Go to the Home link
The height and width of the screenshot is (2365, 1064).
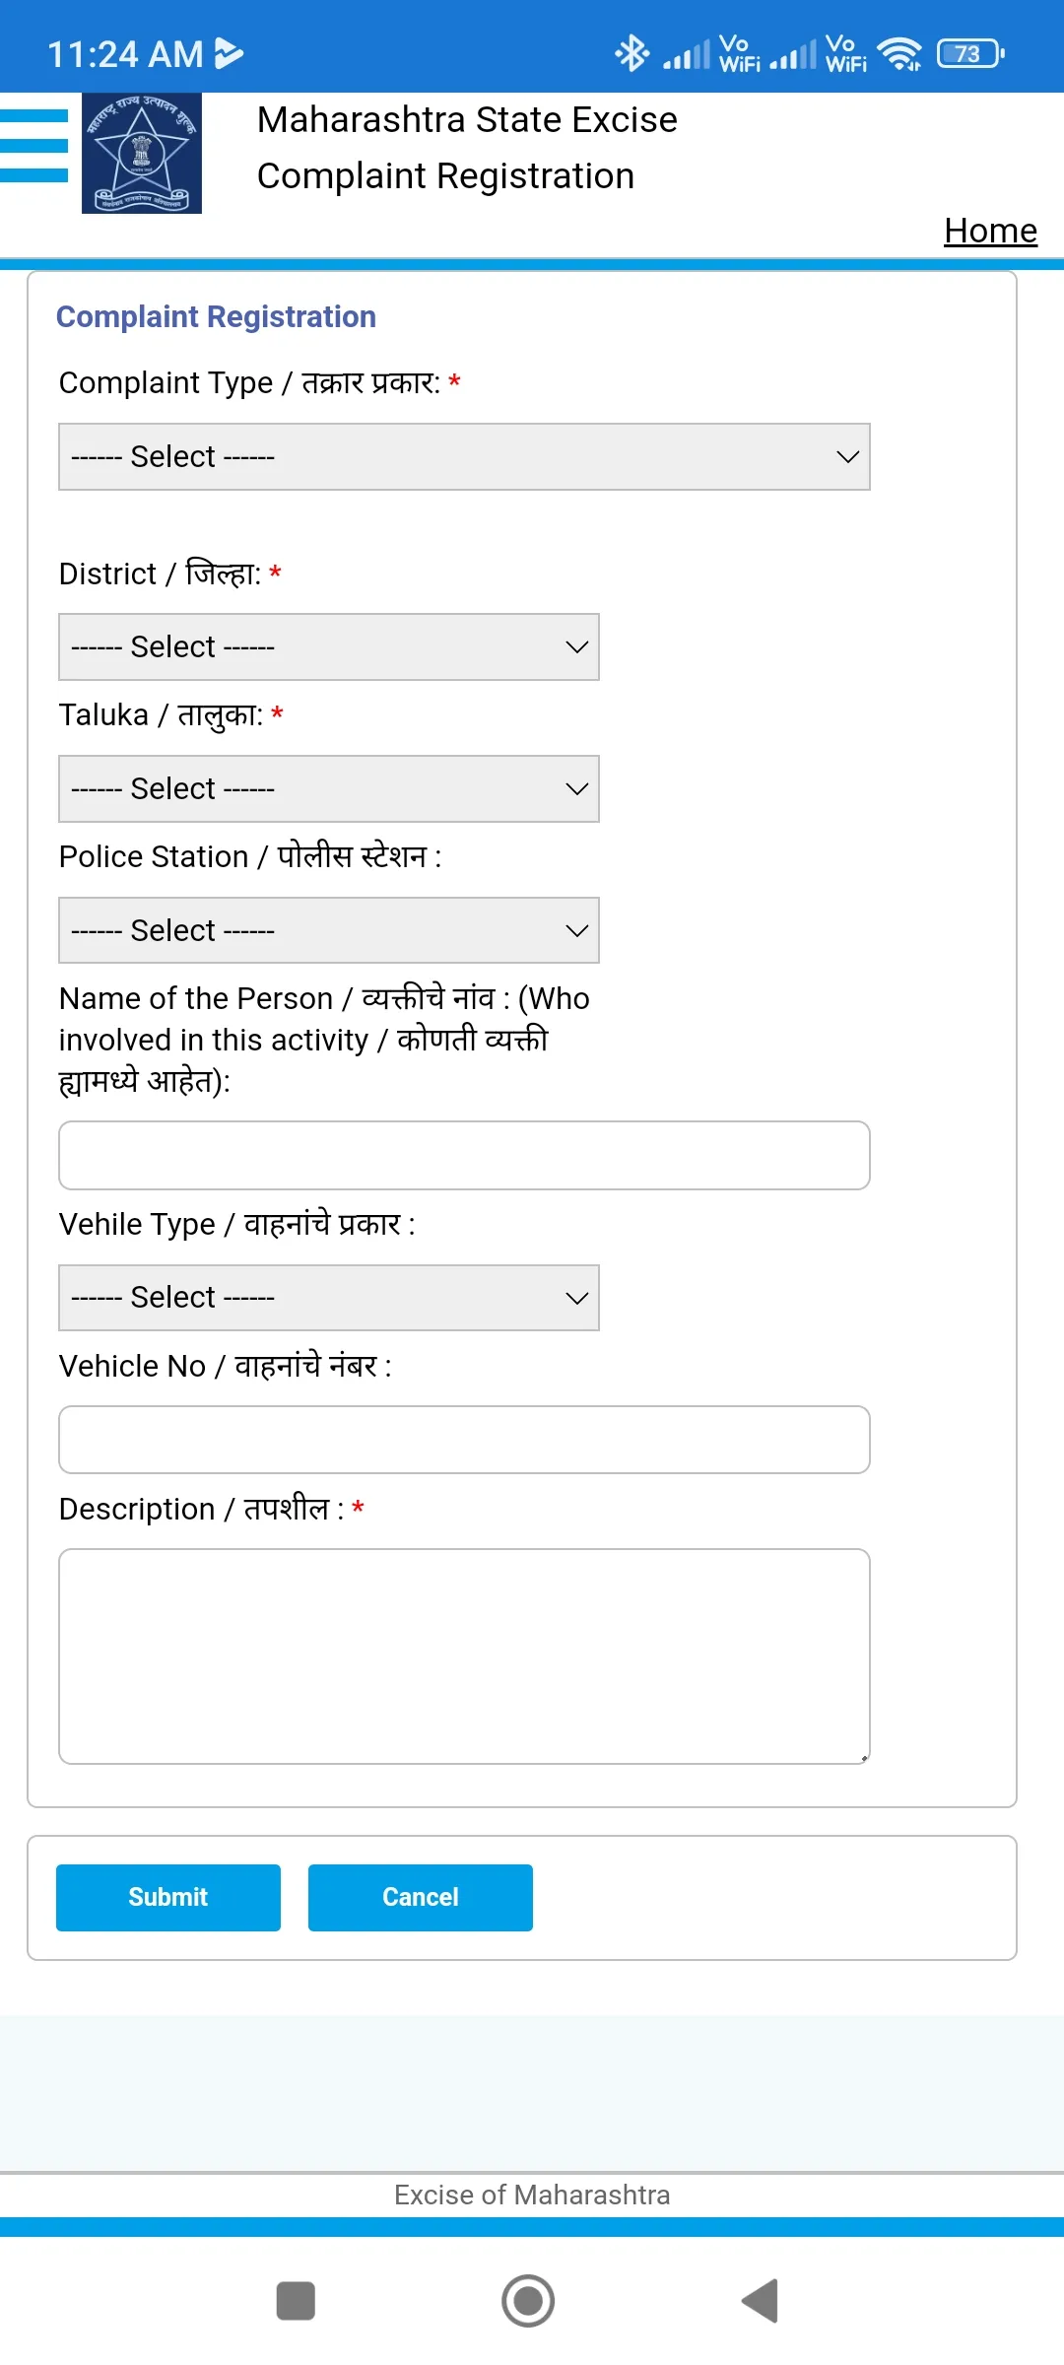[990, 231]
